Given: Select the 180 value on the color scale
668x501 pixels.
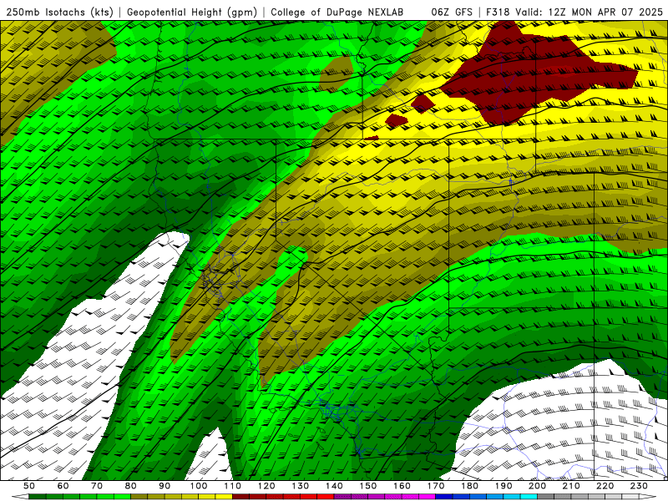Looking at the screenshot, I should (x=469, y=486).
